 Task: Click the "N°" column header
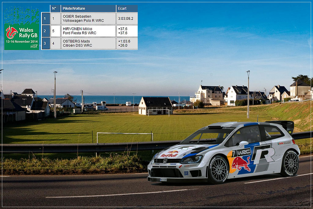[55, 8]
